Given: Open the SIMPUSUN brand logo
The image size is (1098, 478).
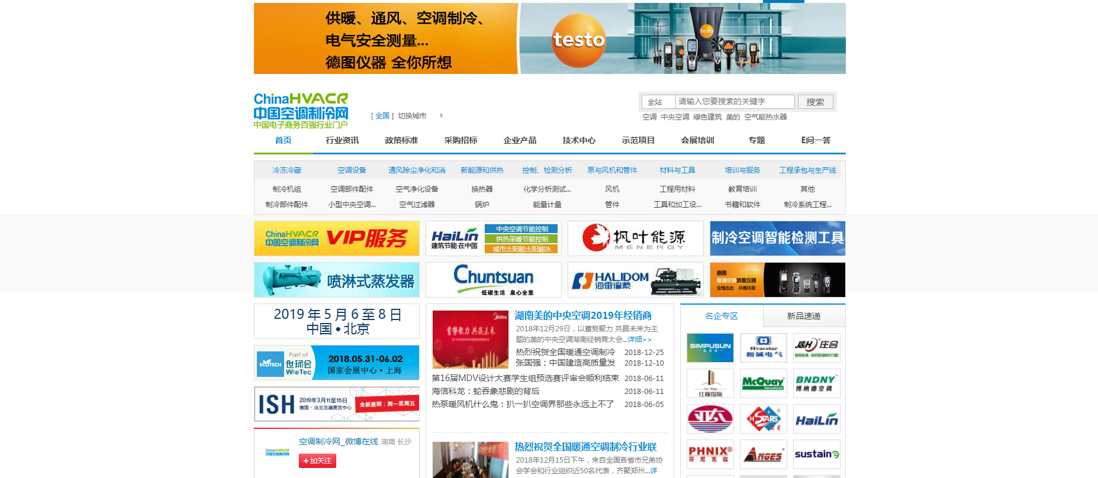Looking at the screenshot, I should 710,347.
